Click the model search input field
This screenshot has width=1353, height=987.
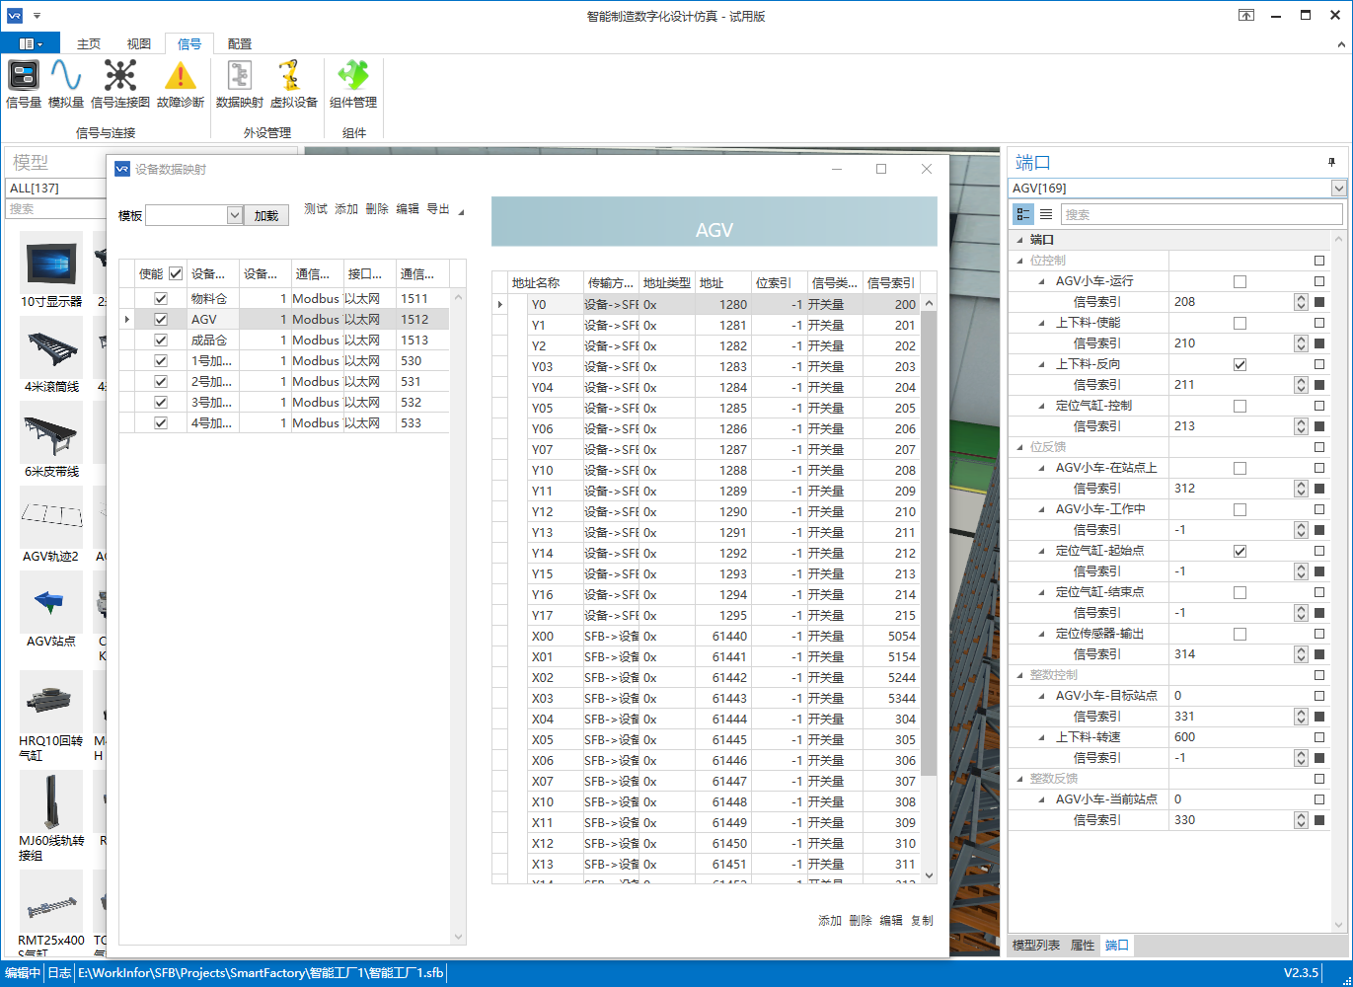tap(55, 208)
